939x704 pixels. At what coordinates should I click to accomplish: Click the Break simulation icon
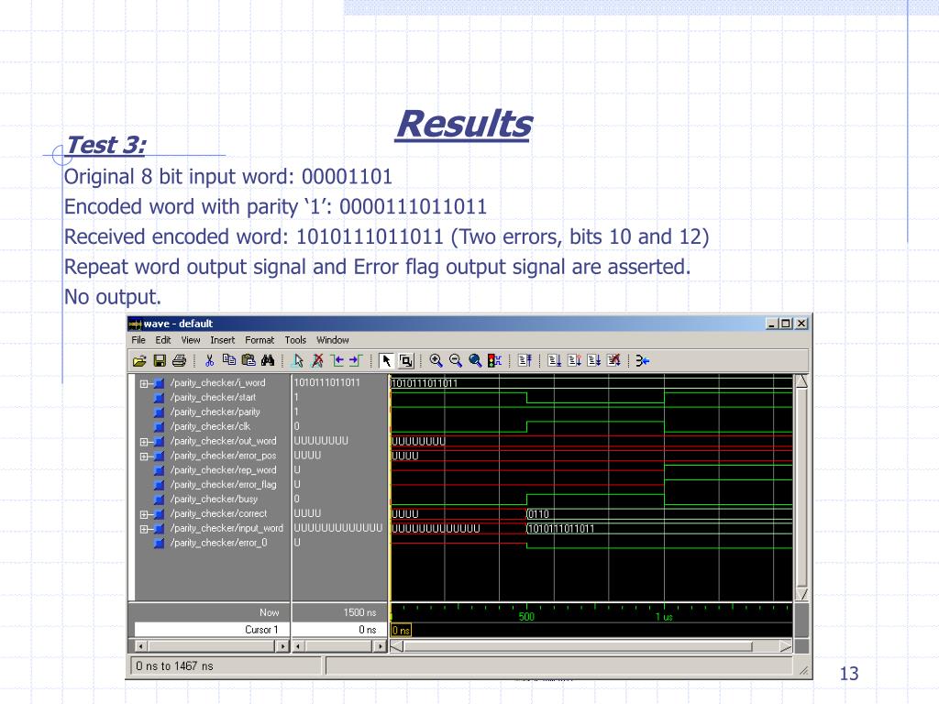pos(613,361)
